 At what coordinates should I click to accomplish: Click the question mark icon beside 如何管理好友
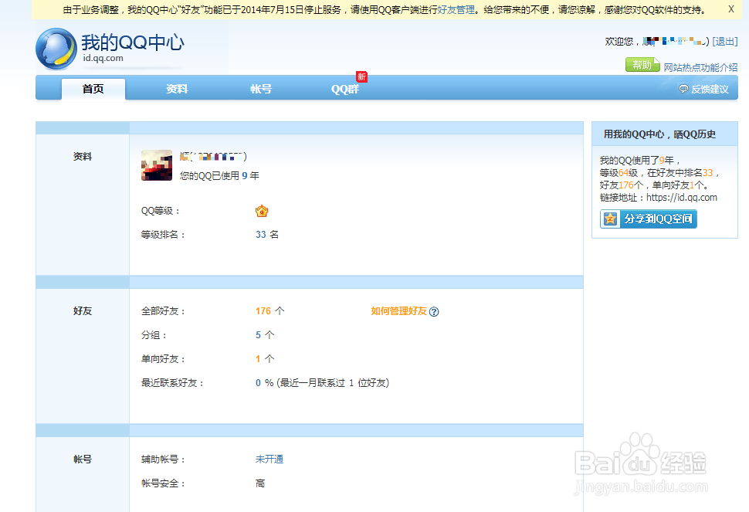434,312
